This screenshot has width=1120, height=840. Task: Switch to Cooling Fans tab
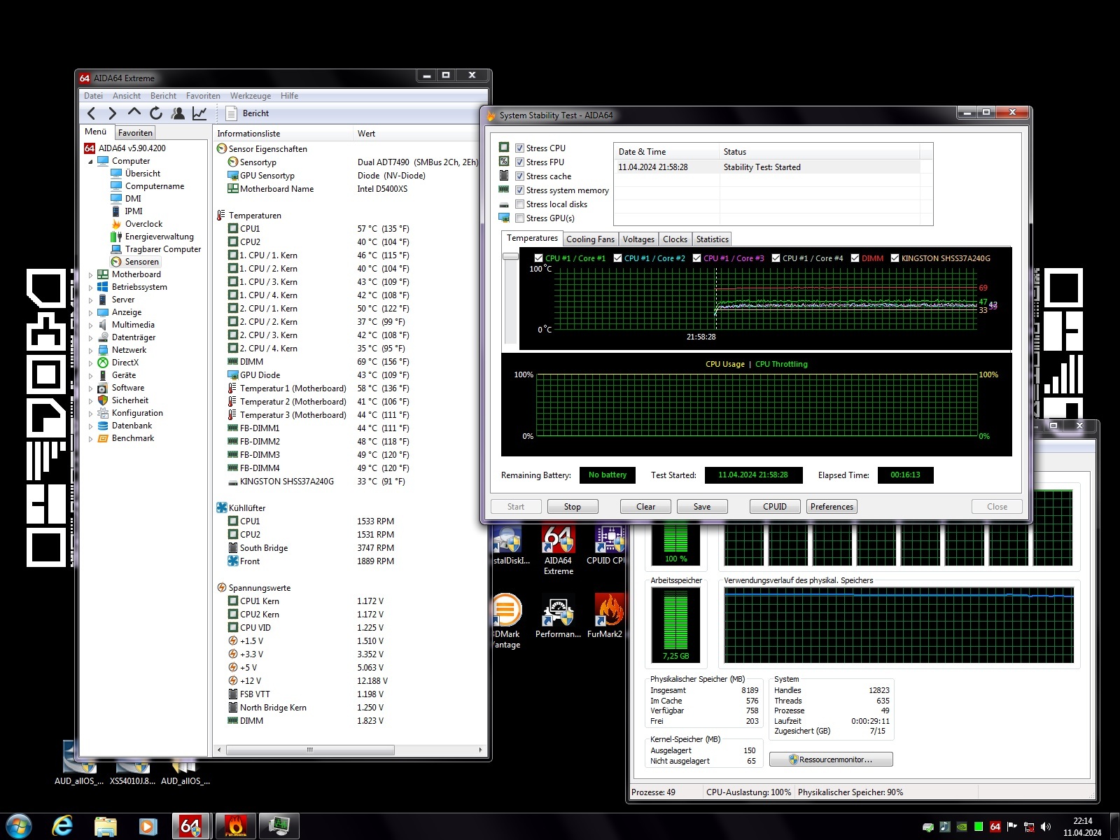[590, 239]
